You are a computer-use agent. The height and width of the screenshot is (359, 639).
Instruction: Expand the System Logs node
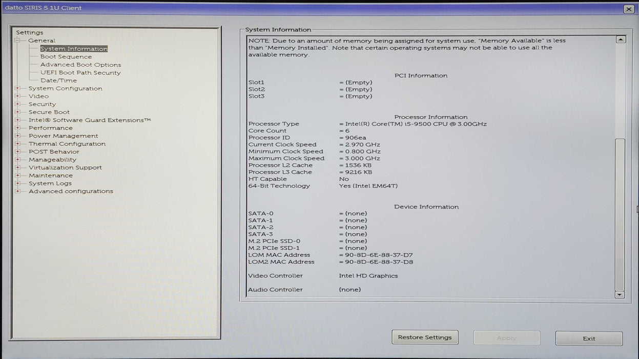click(x=17, y=184)
